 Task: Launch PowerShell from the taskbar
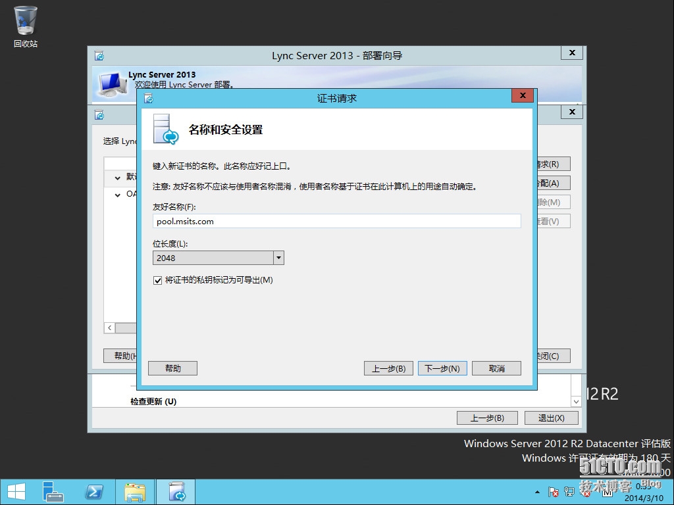click(x=94, y=492)
